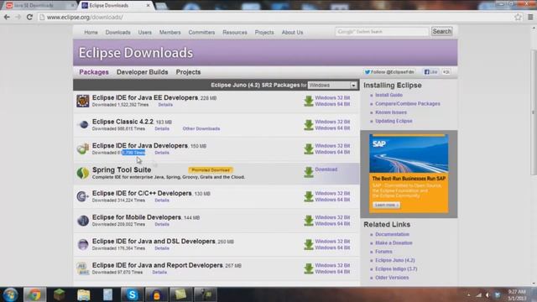Open the Windows platform dropdown
The height and width of the screenshot is (302, 537).
click(332, 86)
